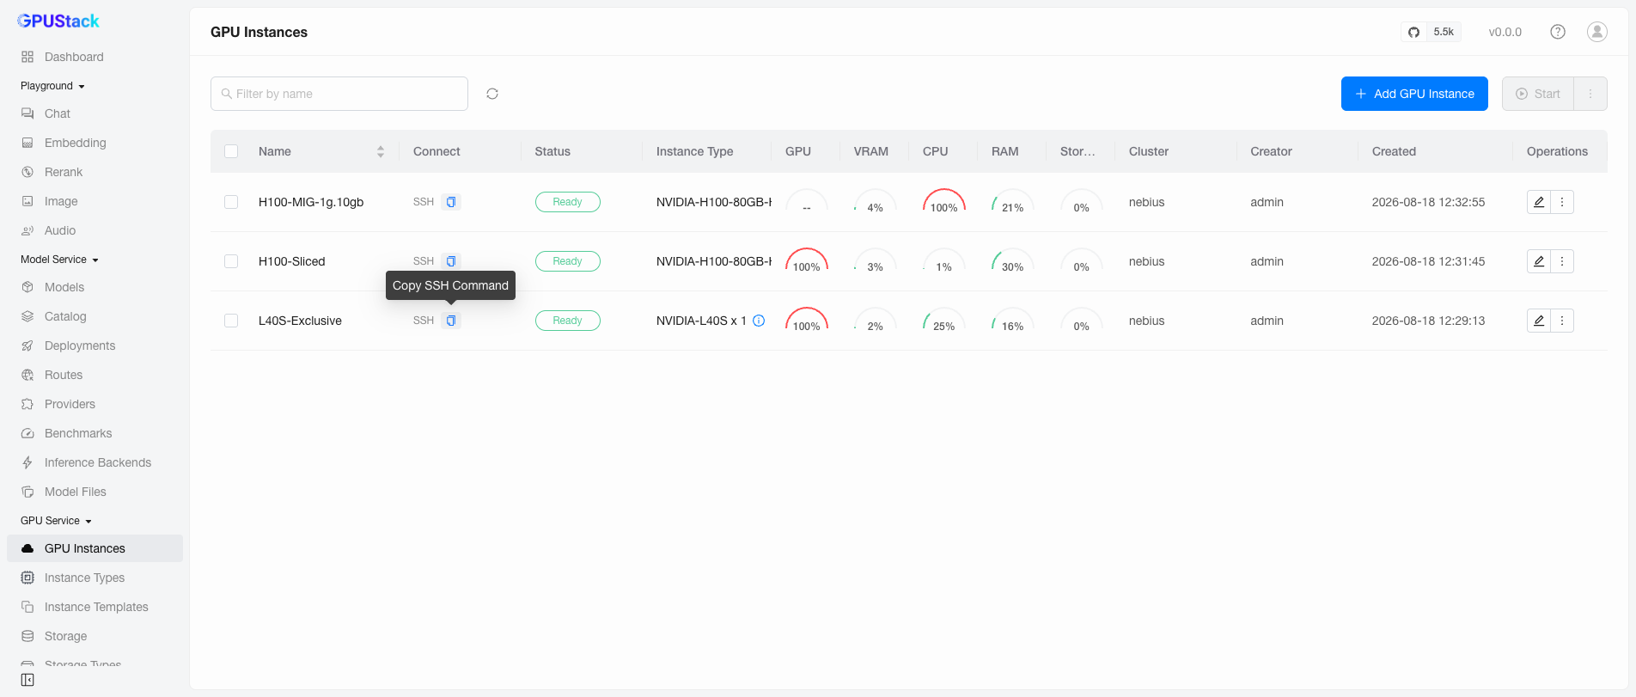Viewport: 1636px width, 697px height.
Task: Show info for NVIDIA-L40S x 1 instance type
Action: pyautogui.click(x=759, y=321)
